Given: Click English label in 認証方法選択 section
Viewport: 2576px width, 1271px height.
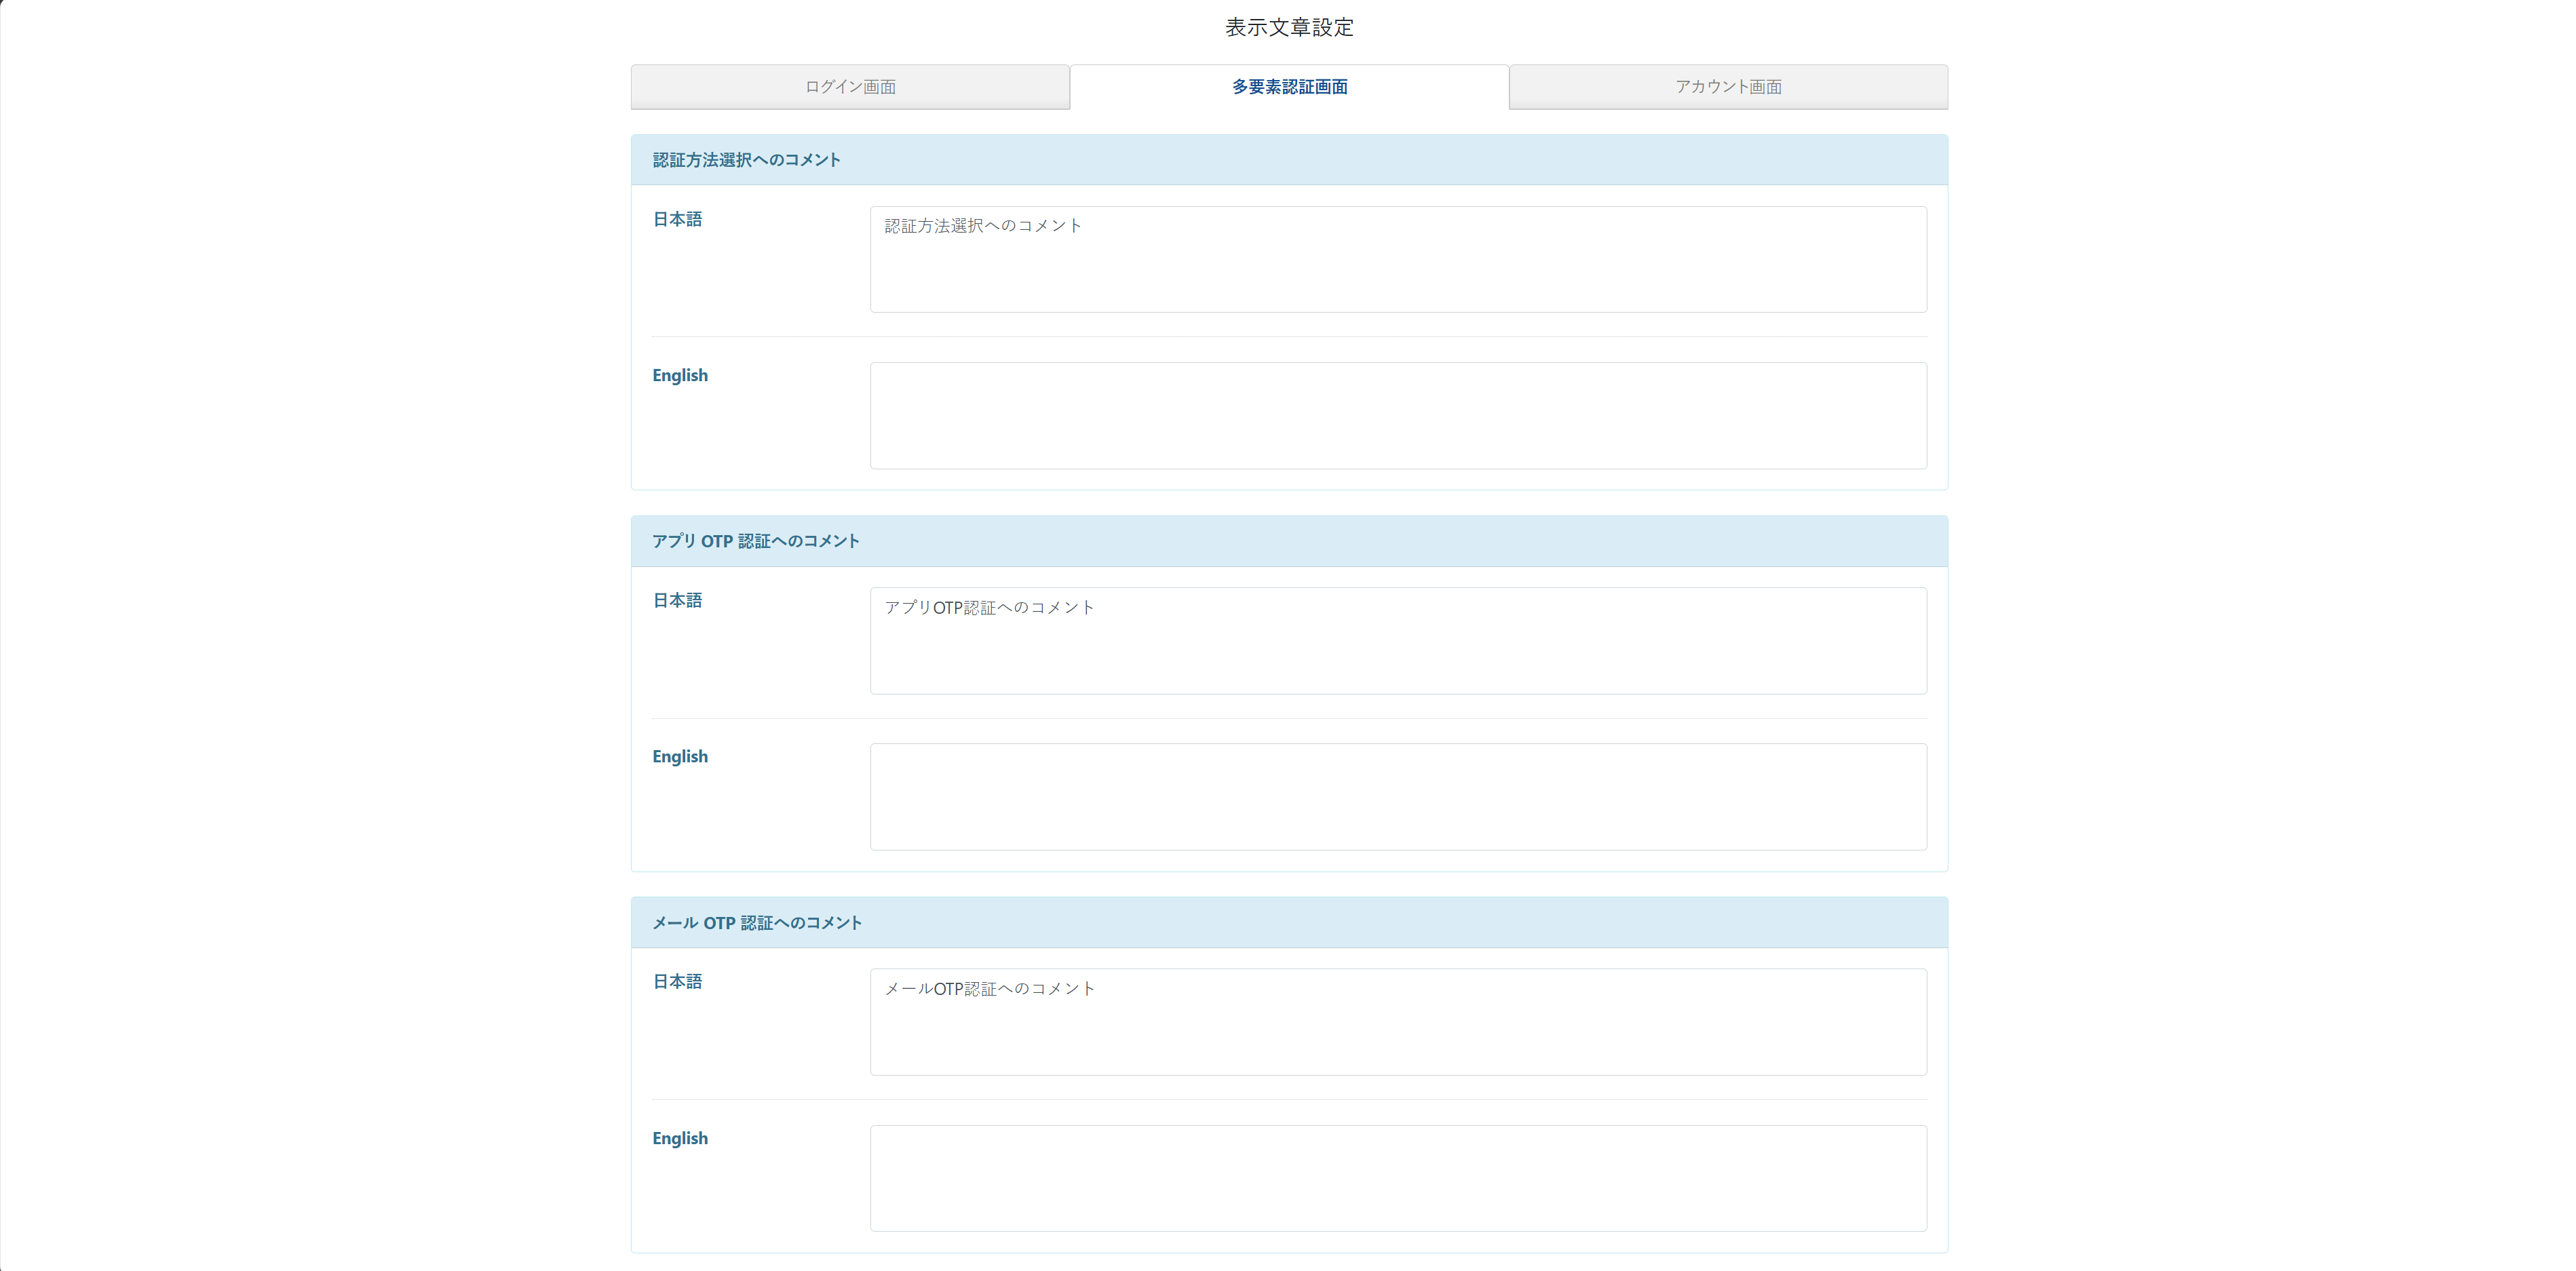Looking at the screenshot, I should [680, 376].
